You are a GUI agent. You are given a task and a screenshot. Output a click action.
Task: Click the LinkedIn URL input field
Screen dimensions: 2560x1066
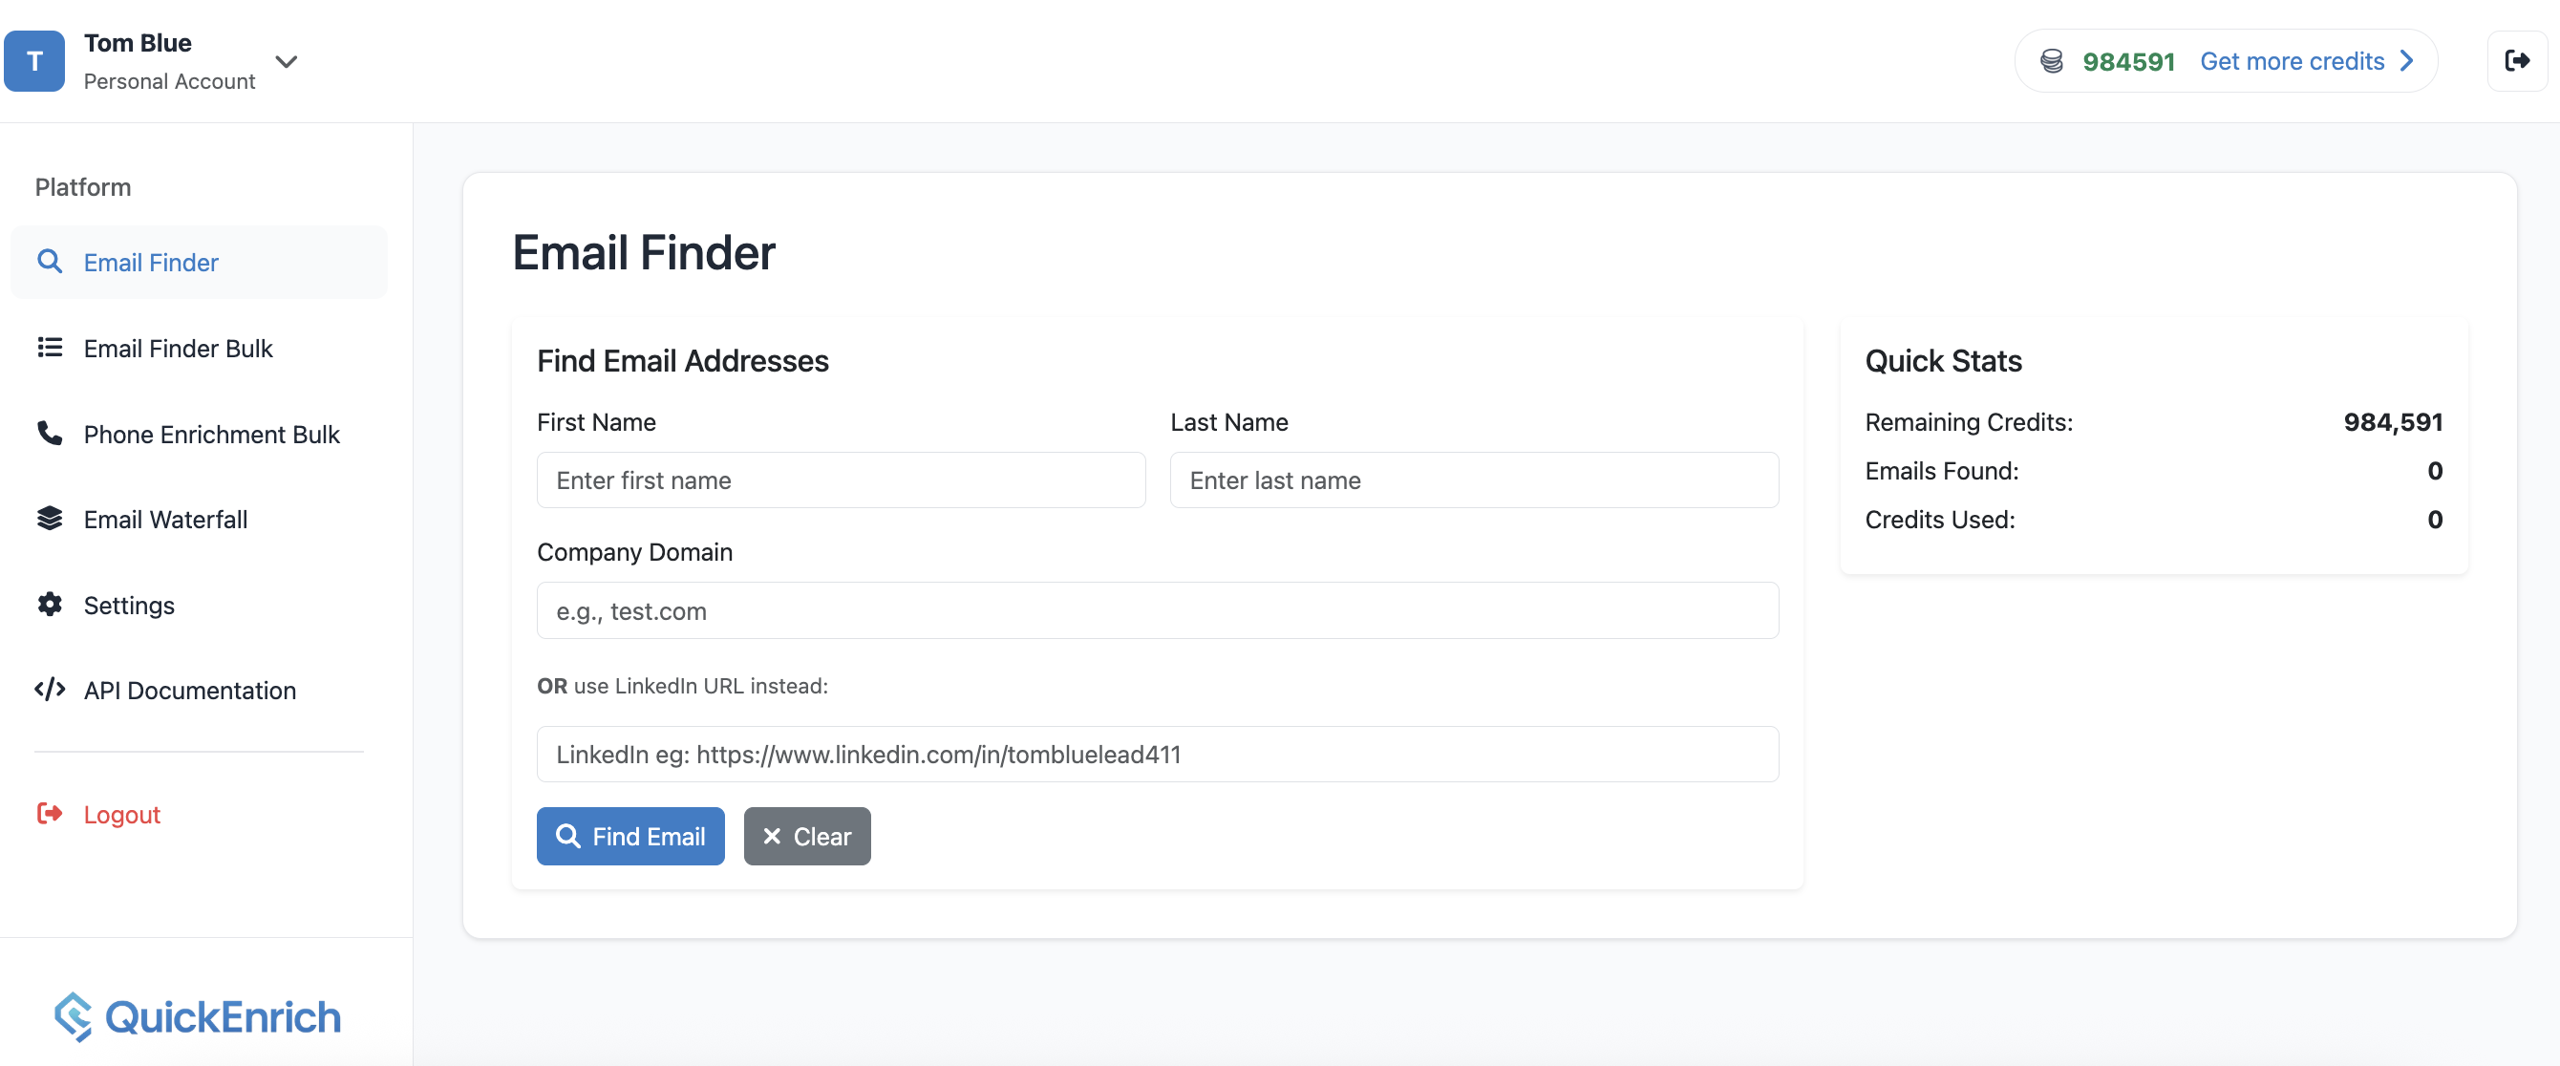[x=1157, y=754]
